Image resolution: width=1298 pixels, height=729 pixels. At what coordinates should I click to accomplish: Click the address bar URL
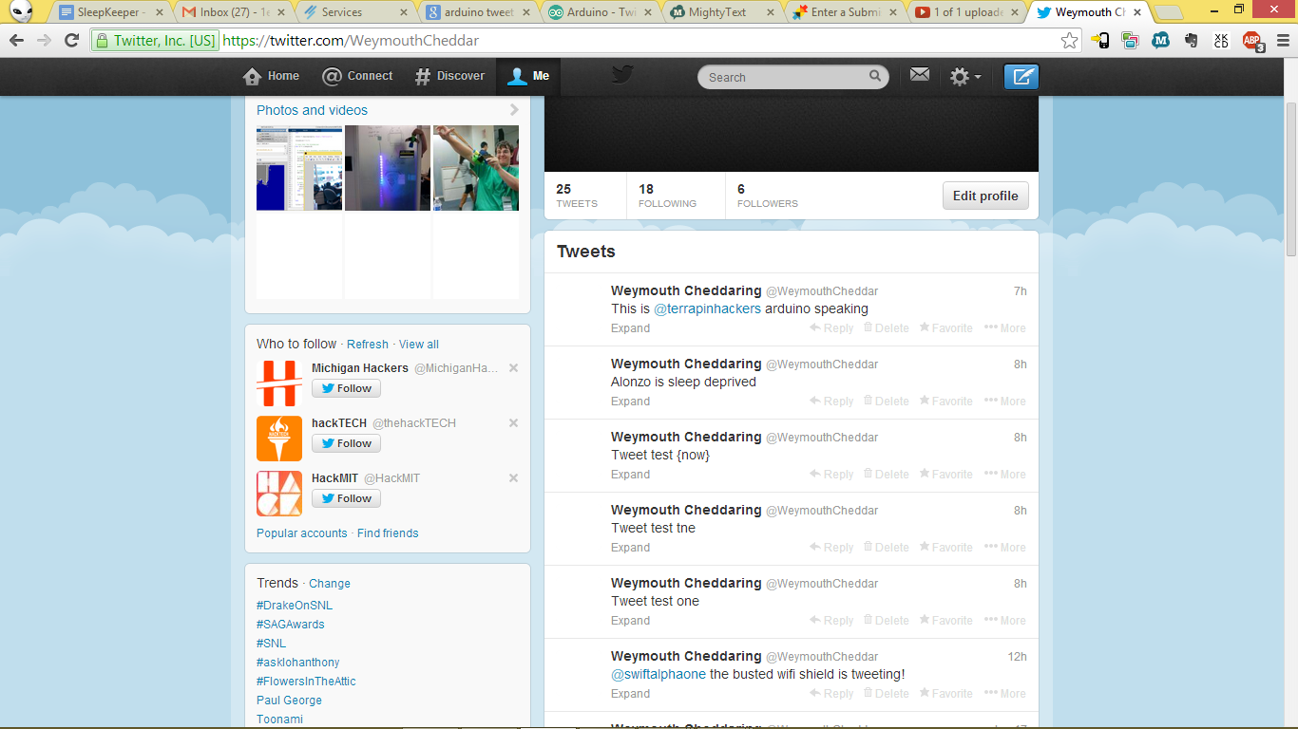coord(351,41)
